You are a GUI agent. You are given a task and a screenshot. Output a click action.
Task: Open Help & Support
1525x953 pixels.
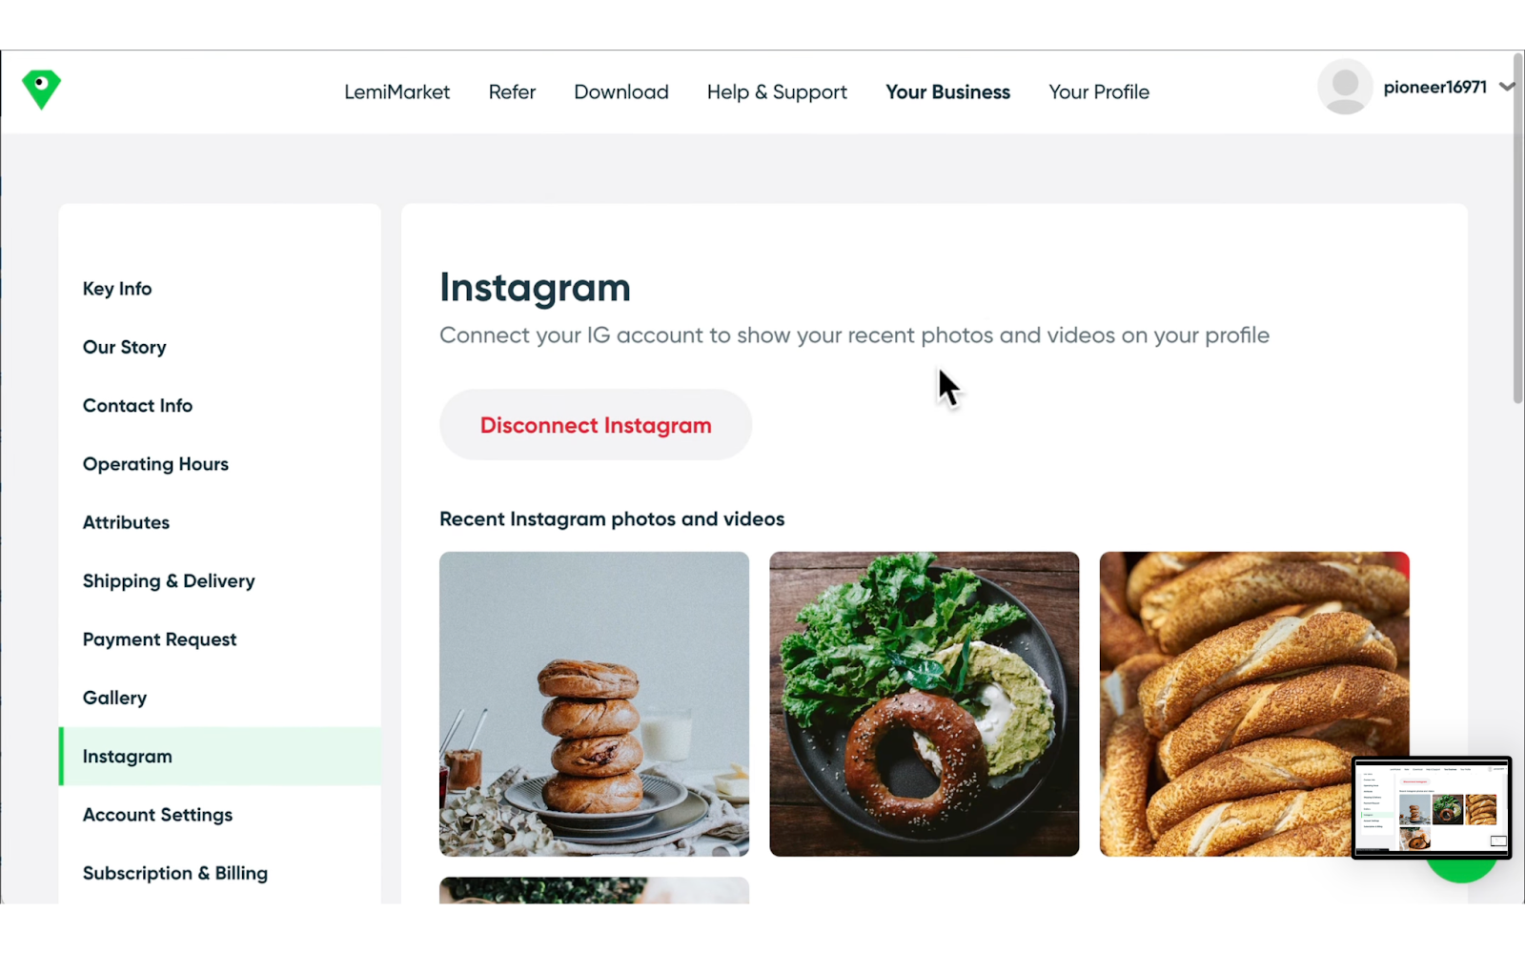coord(777,92)
